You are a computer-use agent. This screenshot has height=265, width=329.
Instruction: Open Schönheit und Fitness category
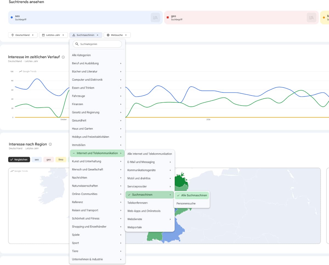(97, 218)
